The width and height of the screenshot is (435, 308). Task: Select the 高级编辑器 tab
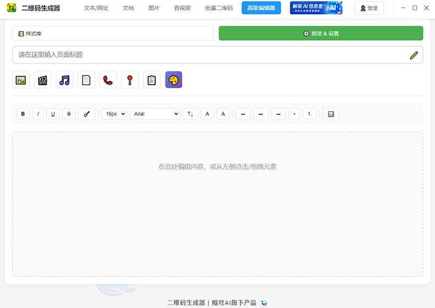tap(261, 8)
